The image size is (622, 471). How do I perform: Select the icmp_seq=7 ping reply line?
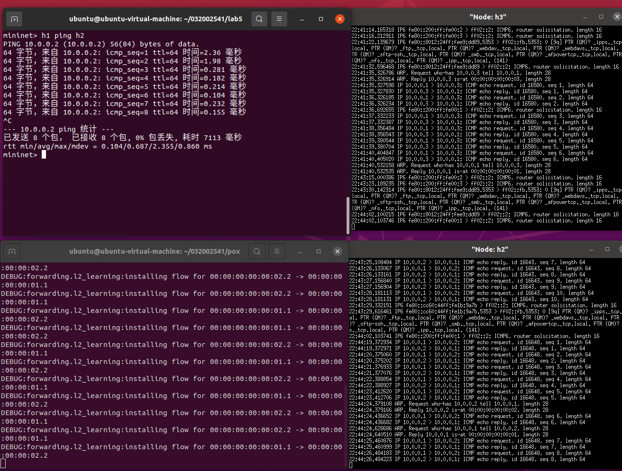pyautogui.click(x=125, y=104)
